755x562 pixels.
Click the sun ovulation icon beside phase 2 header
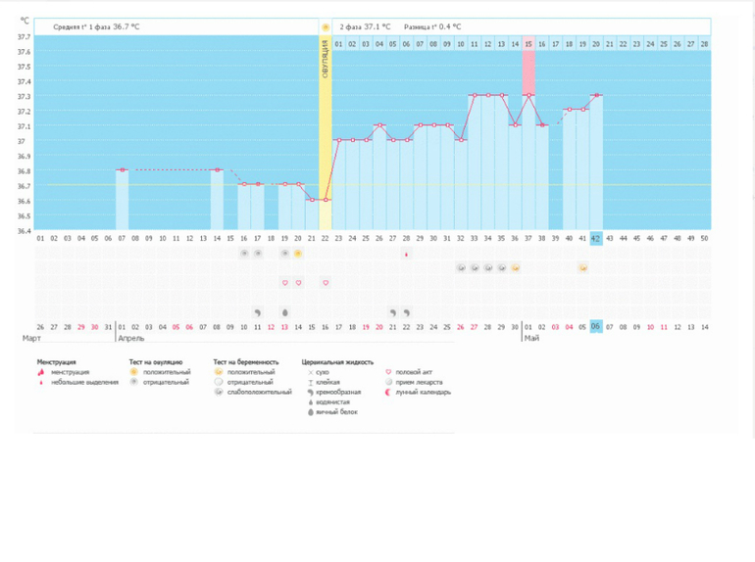[326, 27]
